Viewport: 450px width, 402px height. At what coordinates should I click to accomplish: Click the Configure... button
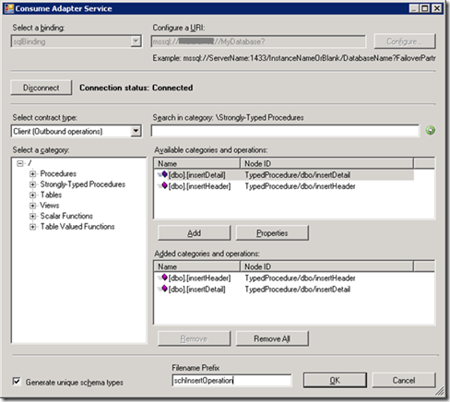(405, 41)
